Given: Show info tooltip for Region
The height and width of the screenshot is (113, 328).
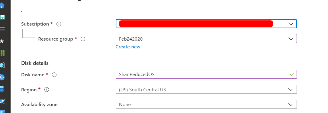Looking at the screenshot, I should point(47,90).
